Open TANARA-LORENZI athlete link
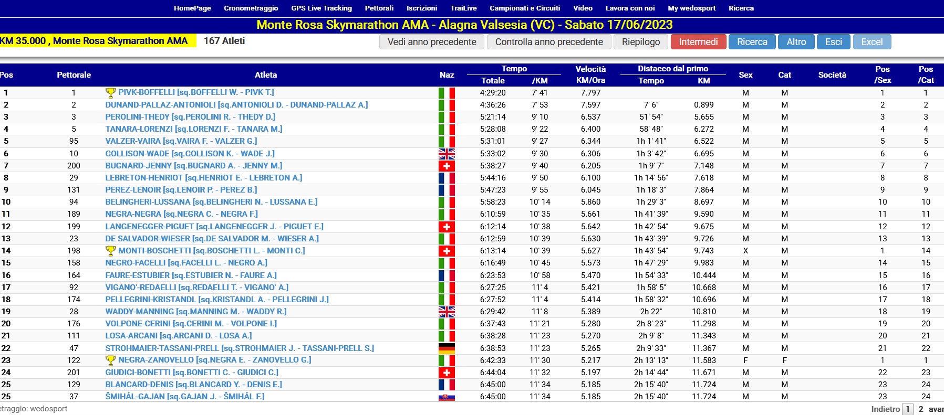 (194, 129)
